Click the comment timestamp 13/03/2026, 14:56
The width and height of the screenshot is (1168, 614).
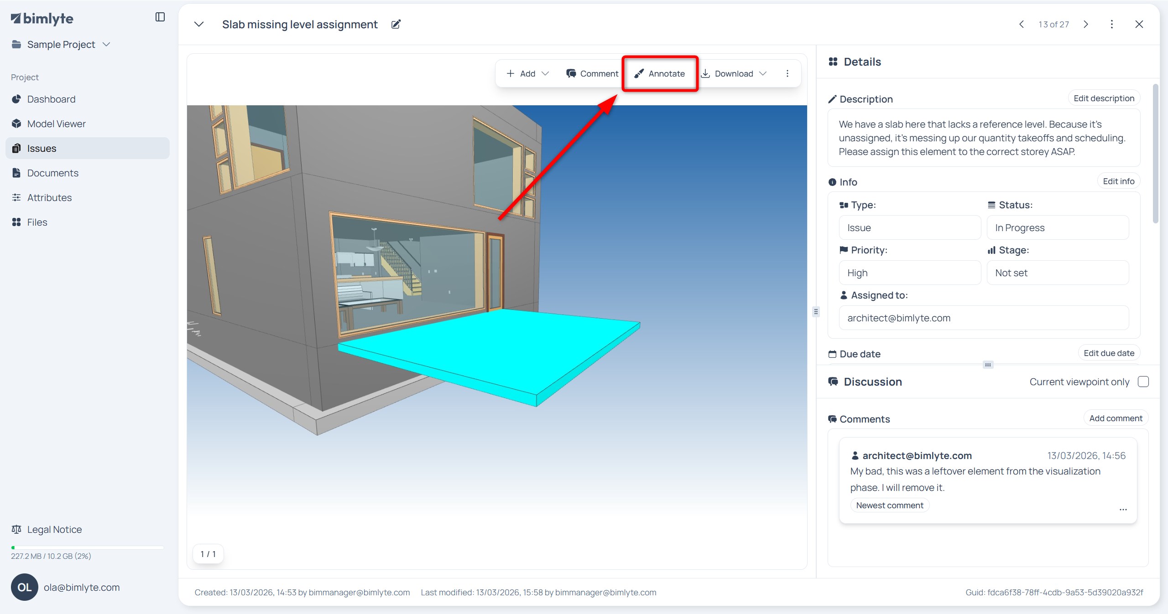tap(1086, 455)
